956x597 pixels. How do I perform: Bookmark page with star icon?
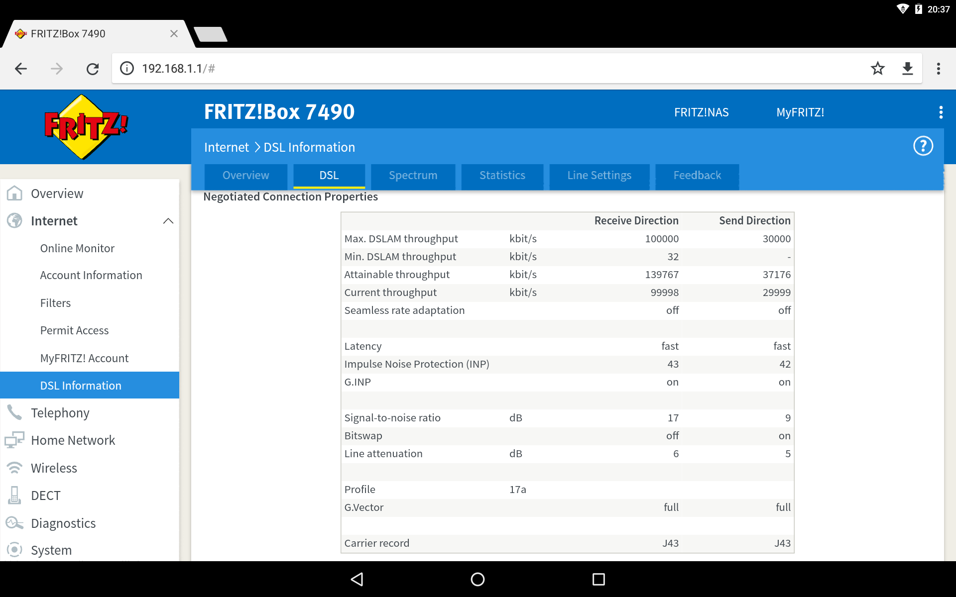tap(877, 69)
